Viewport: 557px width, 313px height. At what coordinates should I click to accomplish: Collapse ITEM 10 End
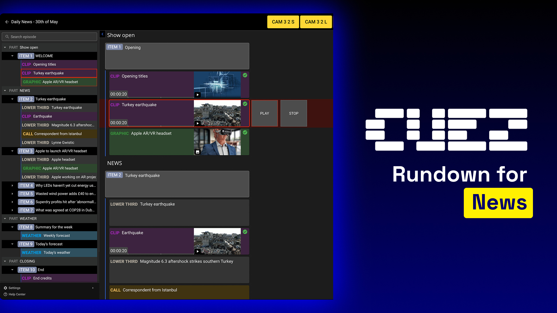click(x=12, y=270)
